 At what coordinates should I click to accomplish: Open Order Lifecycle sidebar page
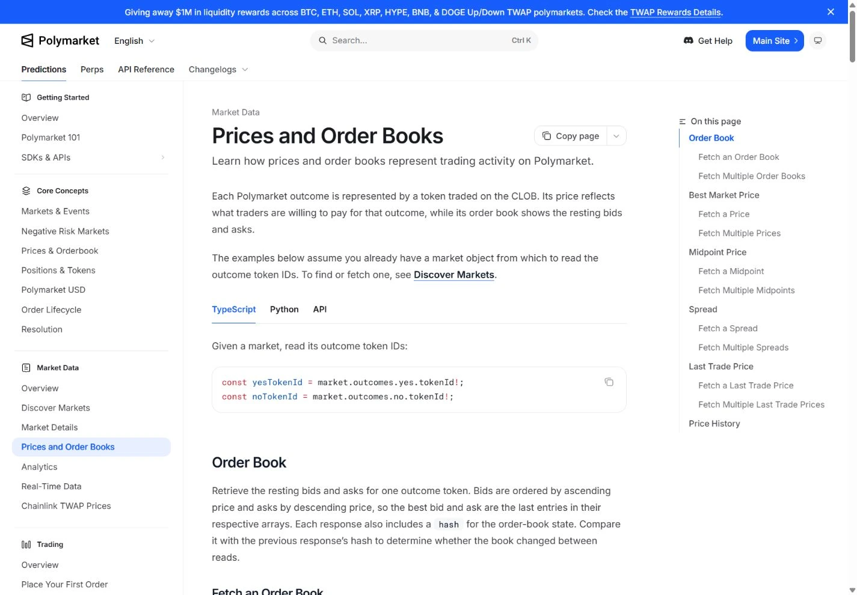tap(51, 310)
